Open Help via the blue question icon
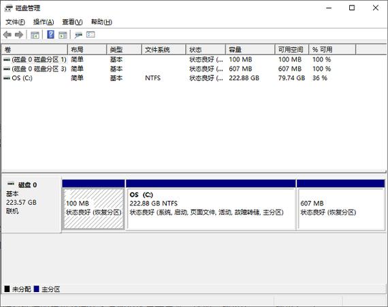The image size is (388, 307). tap(51, 35)
